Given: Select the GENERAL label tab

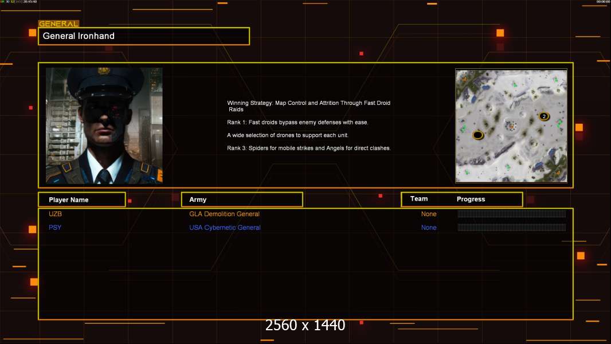Looking at the screenshot, I should 58,24.
